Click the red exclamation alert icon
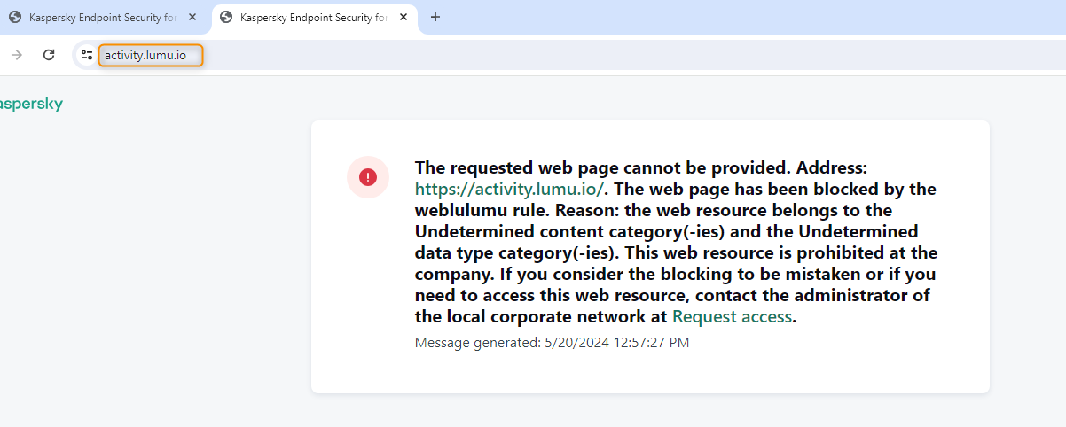 pos(367,177)
